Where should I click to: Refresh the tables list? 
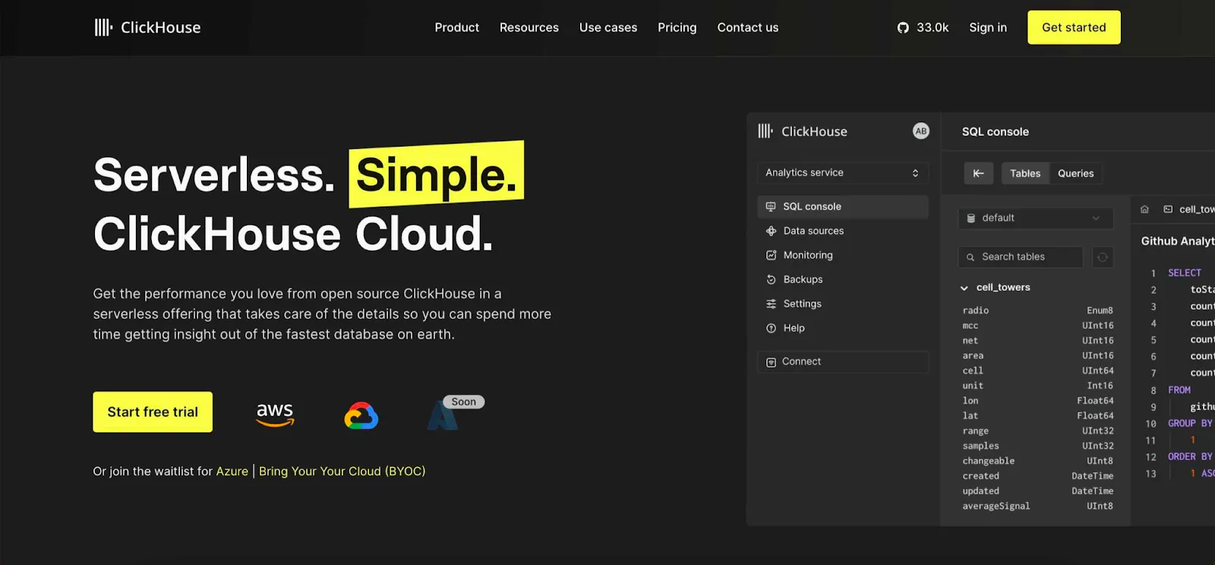(1103, 257)
